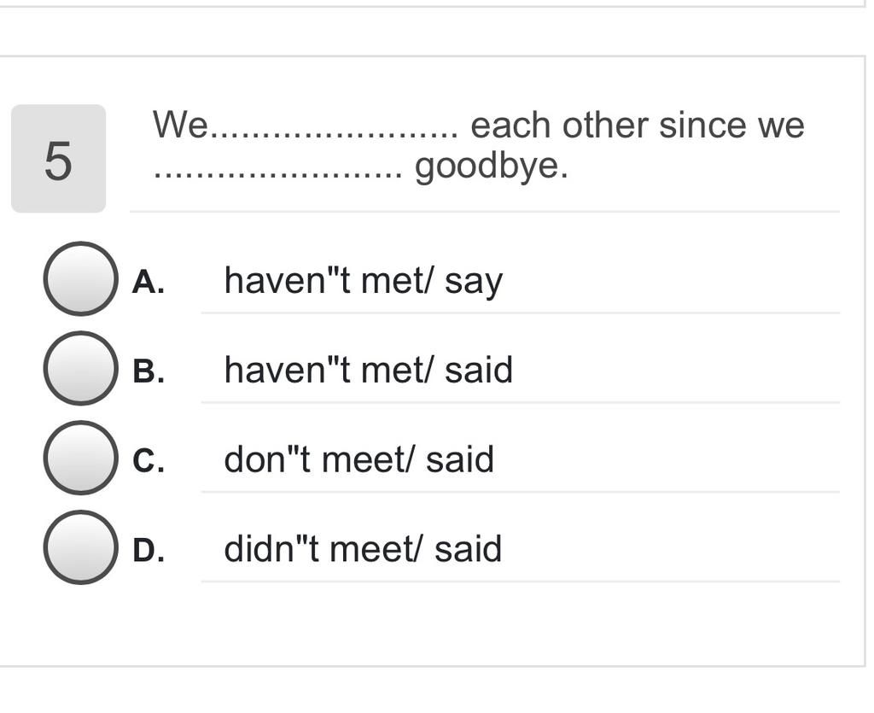This screenshot has width=874, height=713.
Task: Select radio button for option A
Action: tap(81, 278)
